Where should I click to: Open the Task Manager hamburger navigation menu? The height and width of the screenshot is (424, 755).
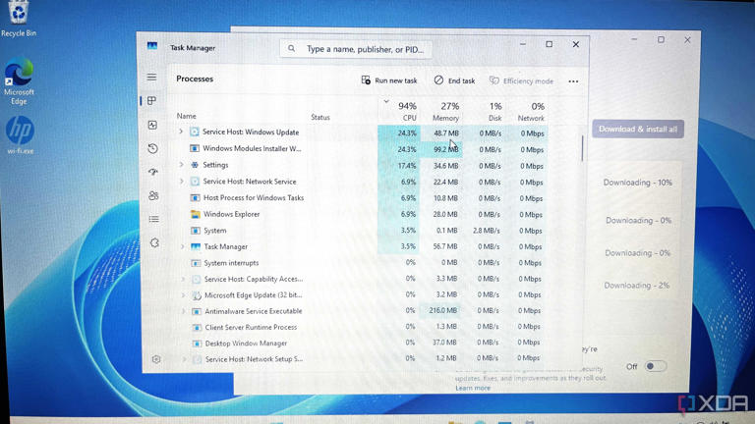tap(151, 78)
